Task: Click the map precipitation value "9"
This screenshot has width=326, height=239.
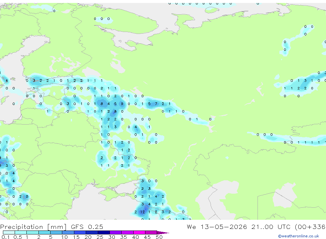Action: tap(122, 104)
